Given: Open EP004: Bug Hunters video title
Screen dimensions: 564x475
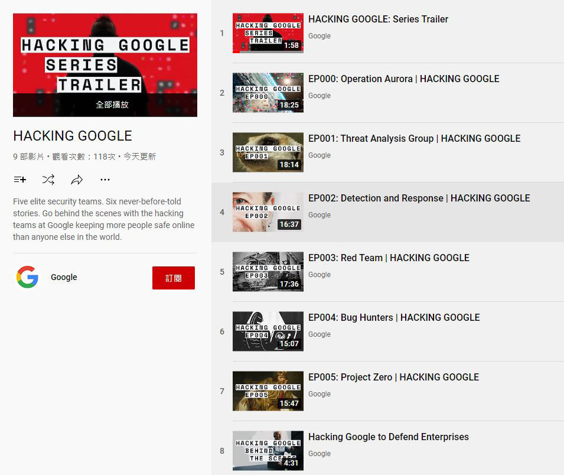Looking at the screenshot, I should click(x=394, y=317).
